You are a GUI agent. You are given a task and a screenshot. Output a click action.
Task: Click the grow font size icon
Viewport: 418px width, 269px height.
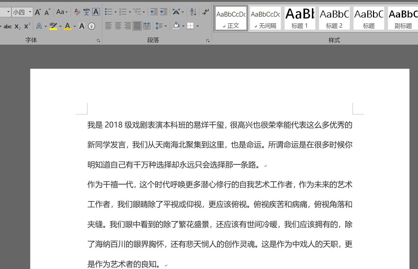pos(38,11)
